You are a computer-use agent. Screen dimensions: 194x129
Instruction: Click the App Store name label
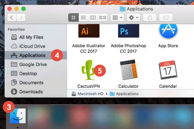168,46
